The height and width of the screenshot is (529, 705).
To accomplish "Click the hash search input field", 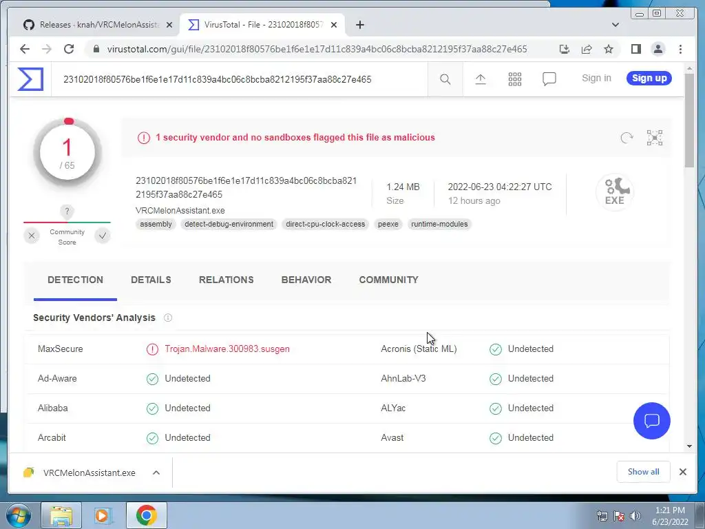I will (239, 80).
